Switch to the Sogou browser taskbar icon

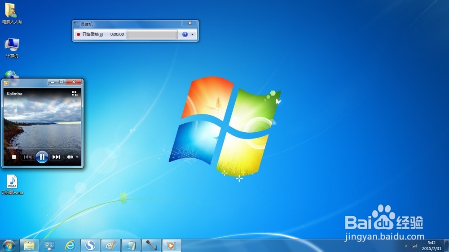point(90,245)
